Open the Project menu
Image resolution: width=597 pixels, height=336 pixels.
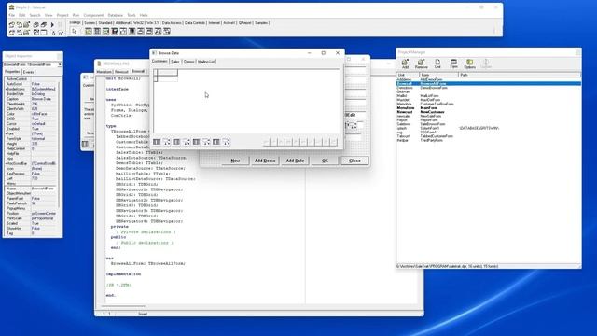(x=62, y=15)
